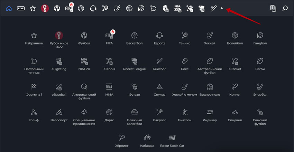Click eFighting fist in top bar

click(x=166, y=9)
